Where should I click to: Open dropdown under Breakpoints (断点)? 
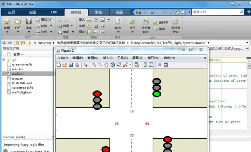tap(118, 32)
